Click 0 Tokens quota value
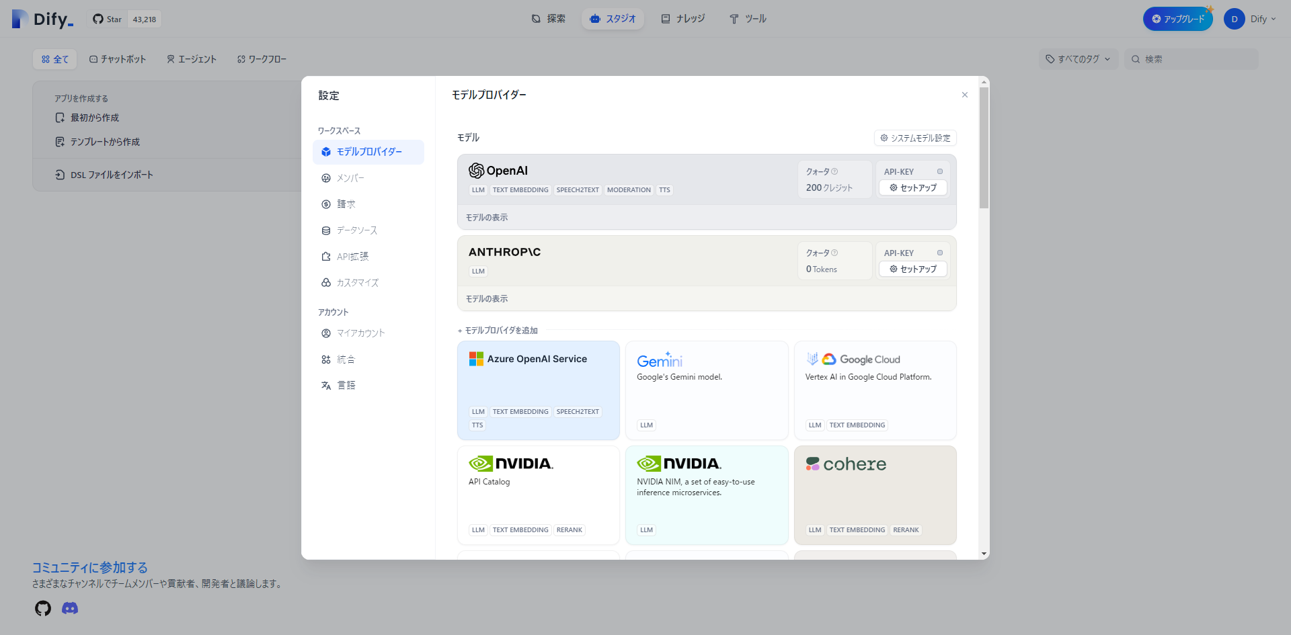The image size is (1291, 635). [822, 269]
